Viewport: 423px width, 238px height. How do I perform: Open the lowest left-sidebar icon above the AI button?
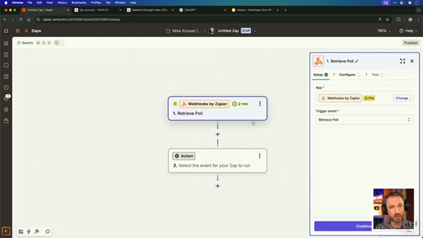(6, 121)
